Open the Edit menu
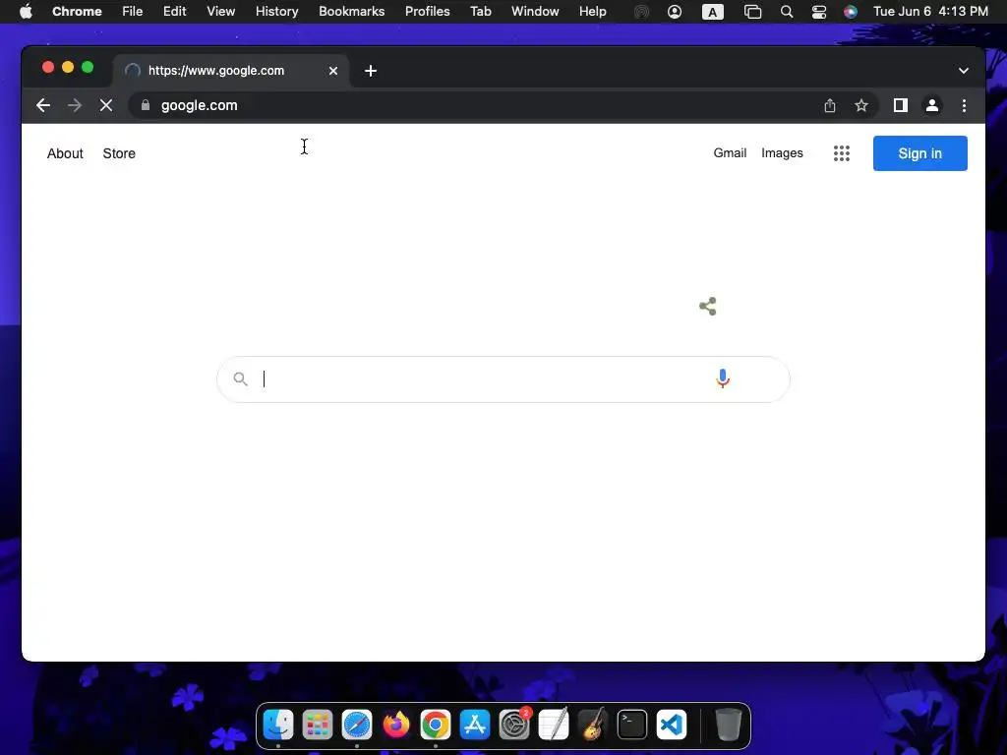 click(x=175, y=11)
